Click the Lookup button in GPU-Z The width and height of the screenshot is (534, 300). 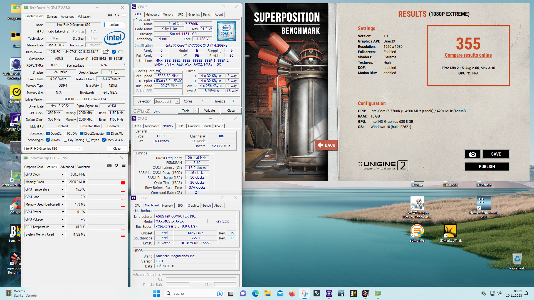tap(115, 25)
